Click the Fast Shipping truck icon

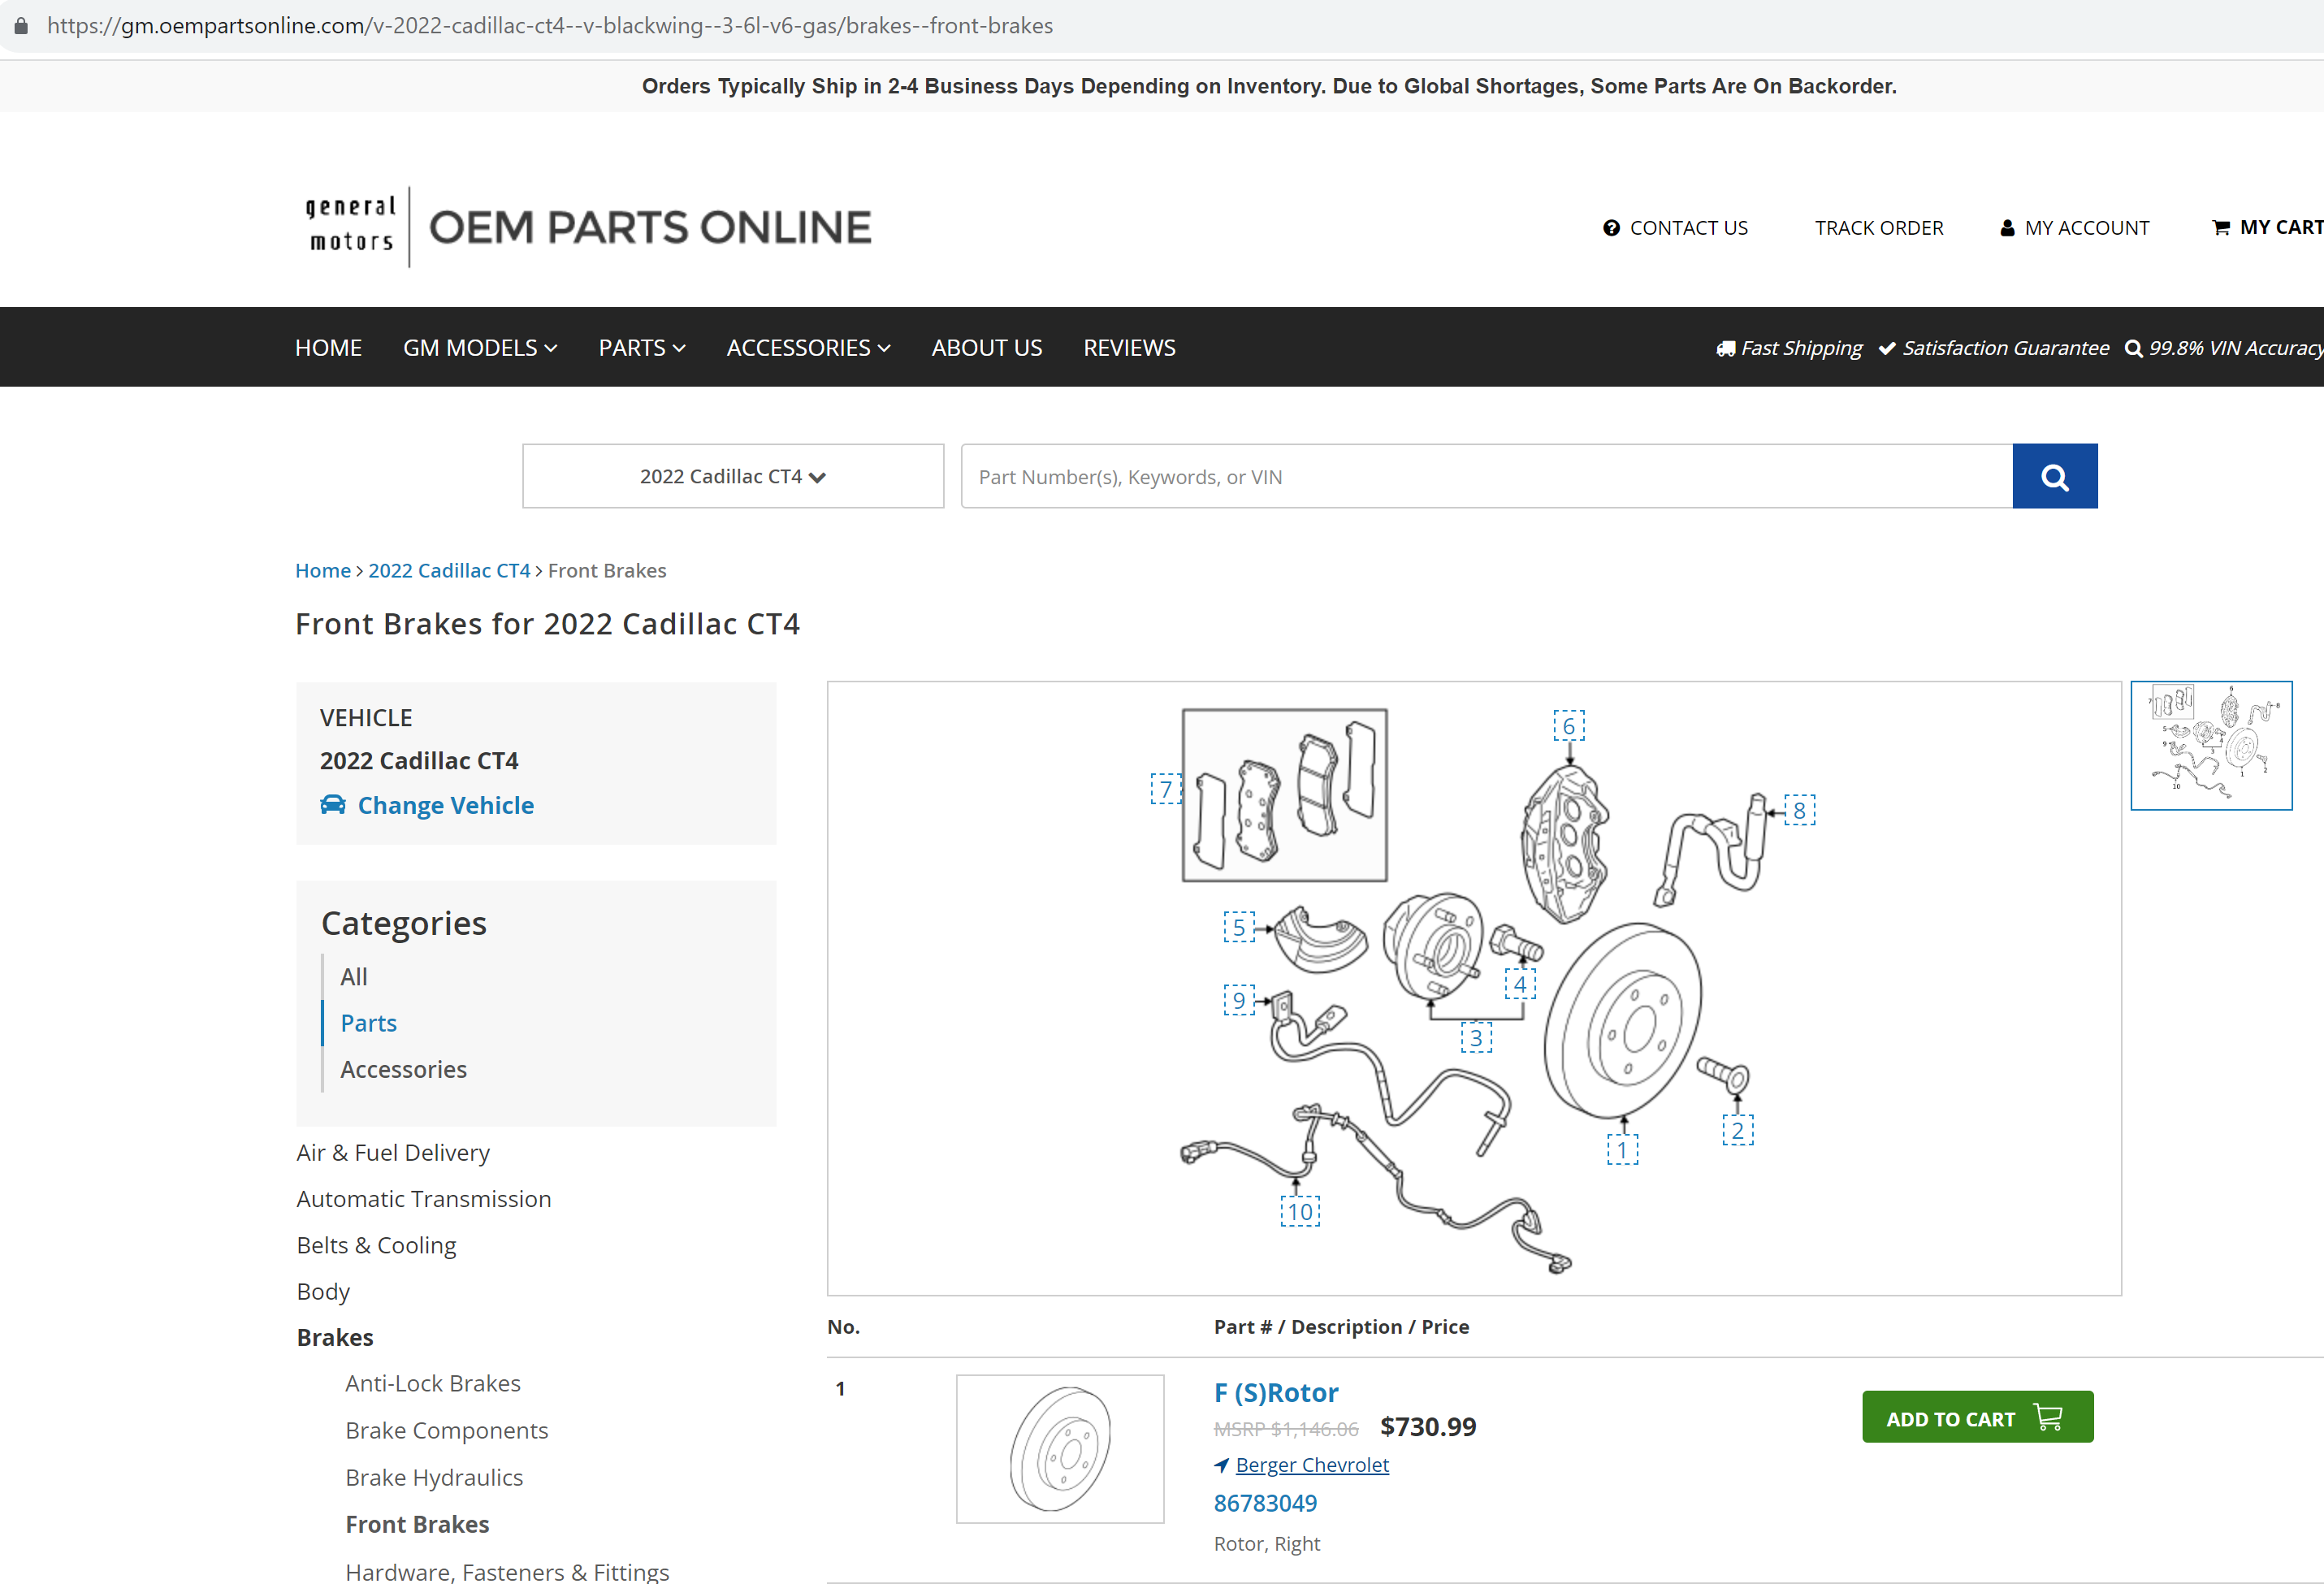[1725, 348]
